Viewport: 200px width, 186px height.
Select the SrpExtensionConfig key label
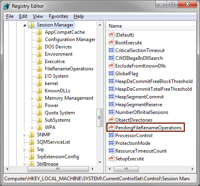(58, 157)
